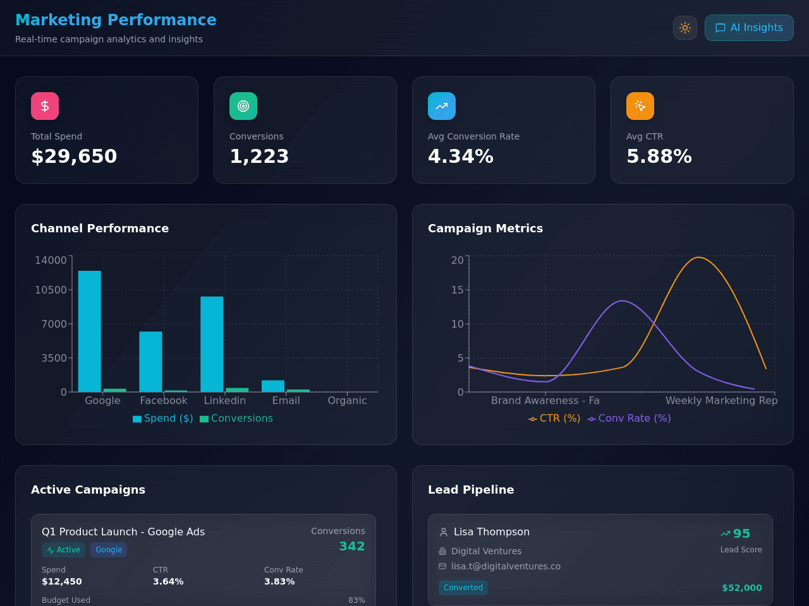Click the Channel Performance heading

pos(100,229)
